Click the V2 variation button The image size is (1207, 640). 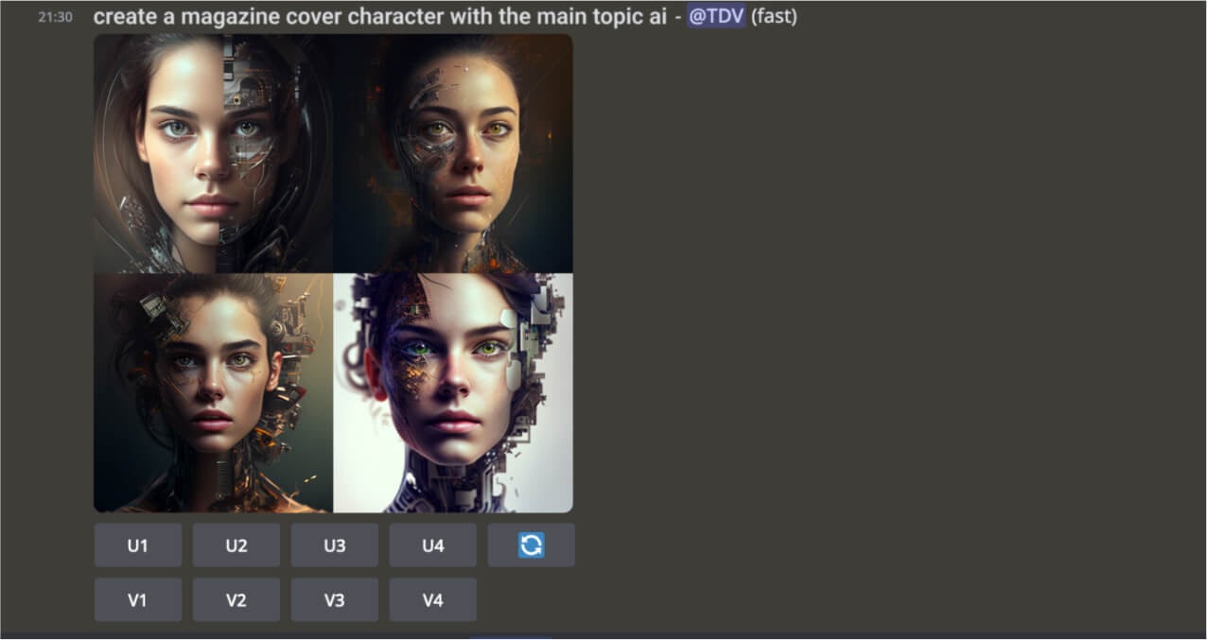[x=236, y=600]
